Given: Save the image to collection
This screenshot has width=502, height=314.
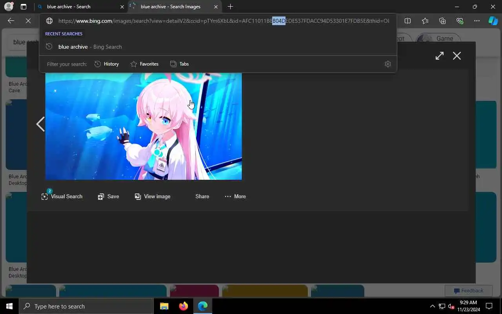Looking at the screenshot, I should [x=108, y=196].
